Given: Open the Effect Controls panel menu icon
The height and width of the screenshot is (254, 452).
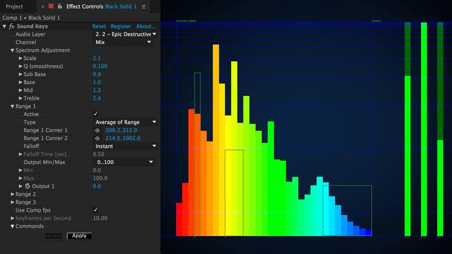Looking at the screenshot, I should [143, 7].
